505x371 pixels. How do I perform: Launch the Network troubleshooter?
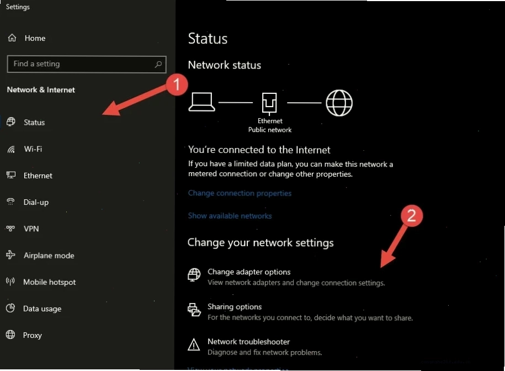tap(255, 347)
